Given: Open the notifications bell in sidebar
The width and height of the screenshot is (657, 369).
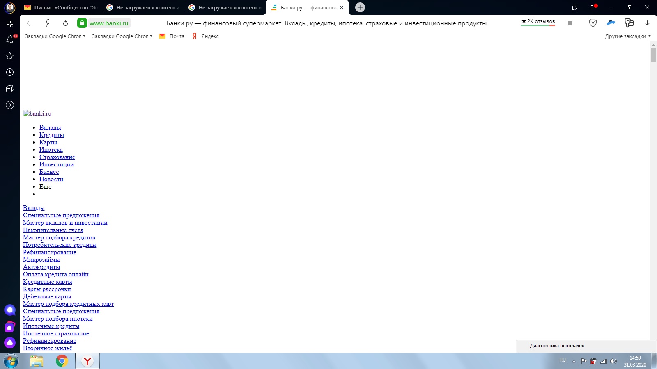Looking at the screenshot, I should (x=10, y=39).
